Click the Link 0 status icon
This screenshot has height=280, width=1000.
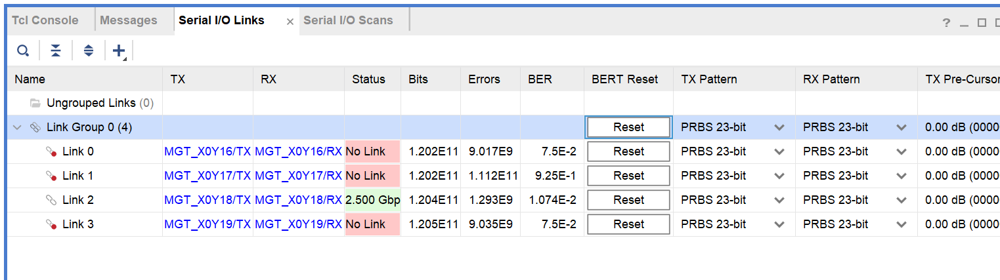point(51,152)
